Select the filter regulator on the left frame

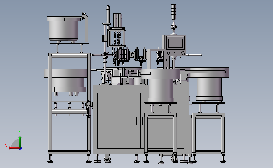coord(88,109)
